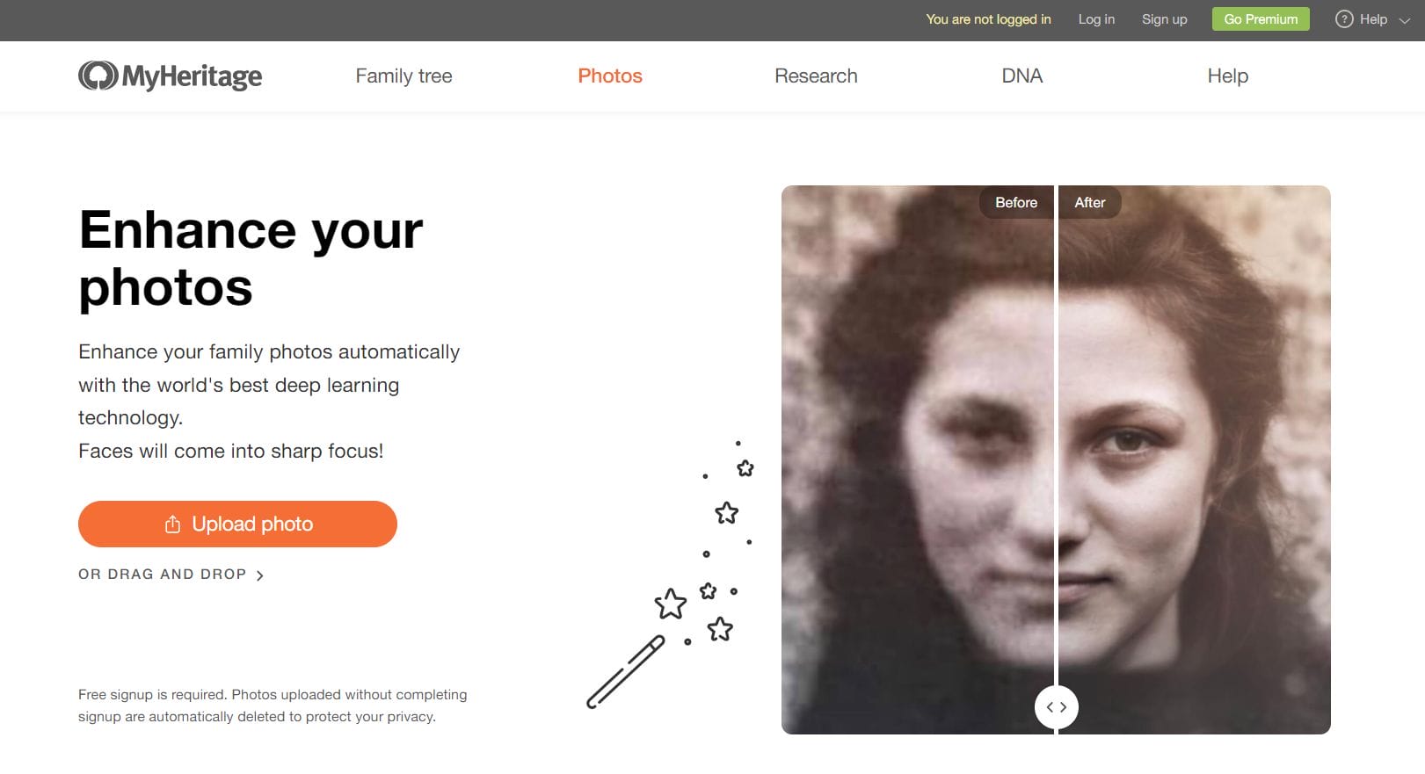Select the Research navigation item
Screen dimensions: 1425x774
[816, 76]
